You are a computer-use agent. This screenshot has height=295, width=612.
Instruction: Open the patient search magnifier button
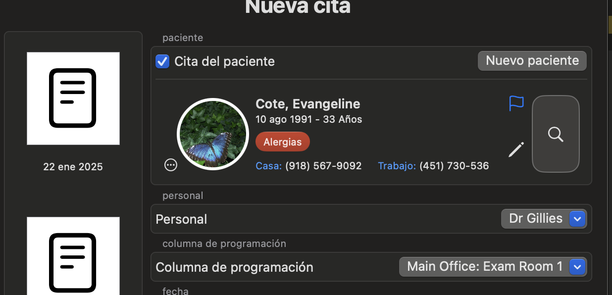point(556,134)
